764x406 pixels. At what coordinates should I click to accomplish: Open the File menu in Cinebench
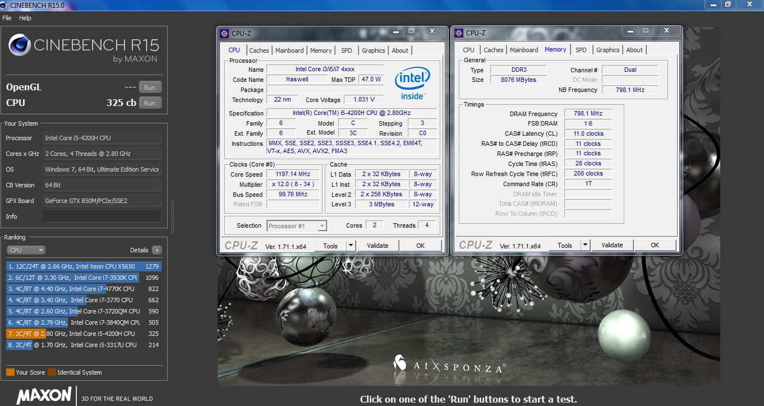[7, 18]
